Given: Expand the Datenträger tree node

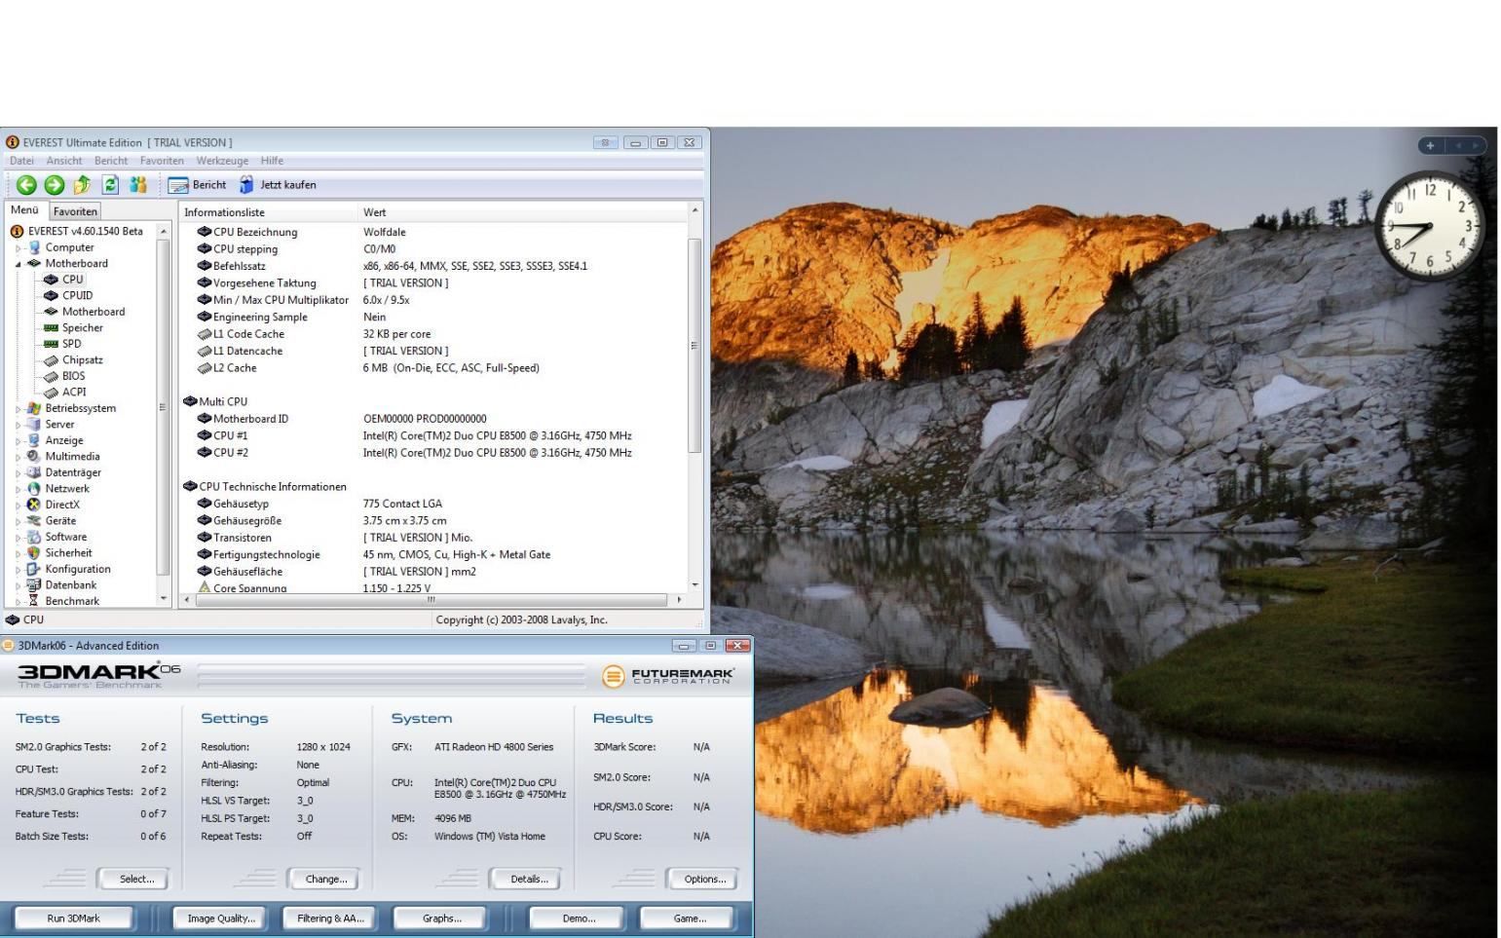Looking at the screenshot, I should (x=19, y=472).
